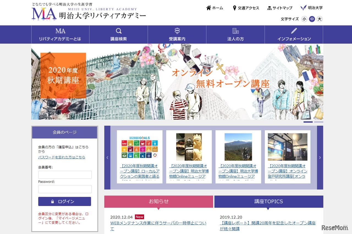352x234 pixels.
Task: Click the 2020.12.04 notice date
Action: (121, 217)
